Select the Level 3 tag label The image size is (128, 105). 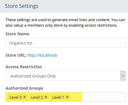coord(16,97)
